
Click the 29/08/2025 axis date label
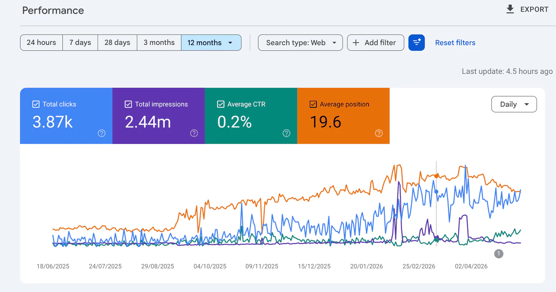158,266
